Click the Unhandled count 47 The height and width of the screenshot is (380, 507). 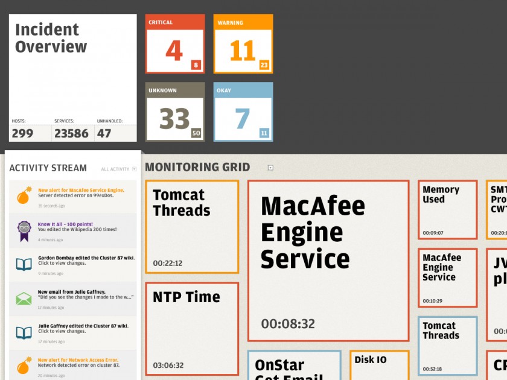pos(104,133)
